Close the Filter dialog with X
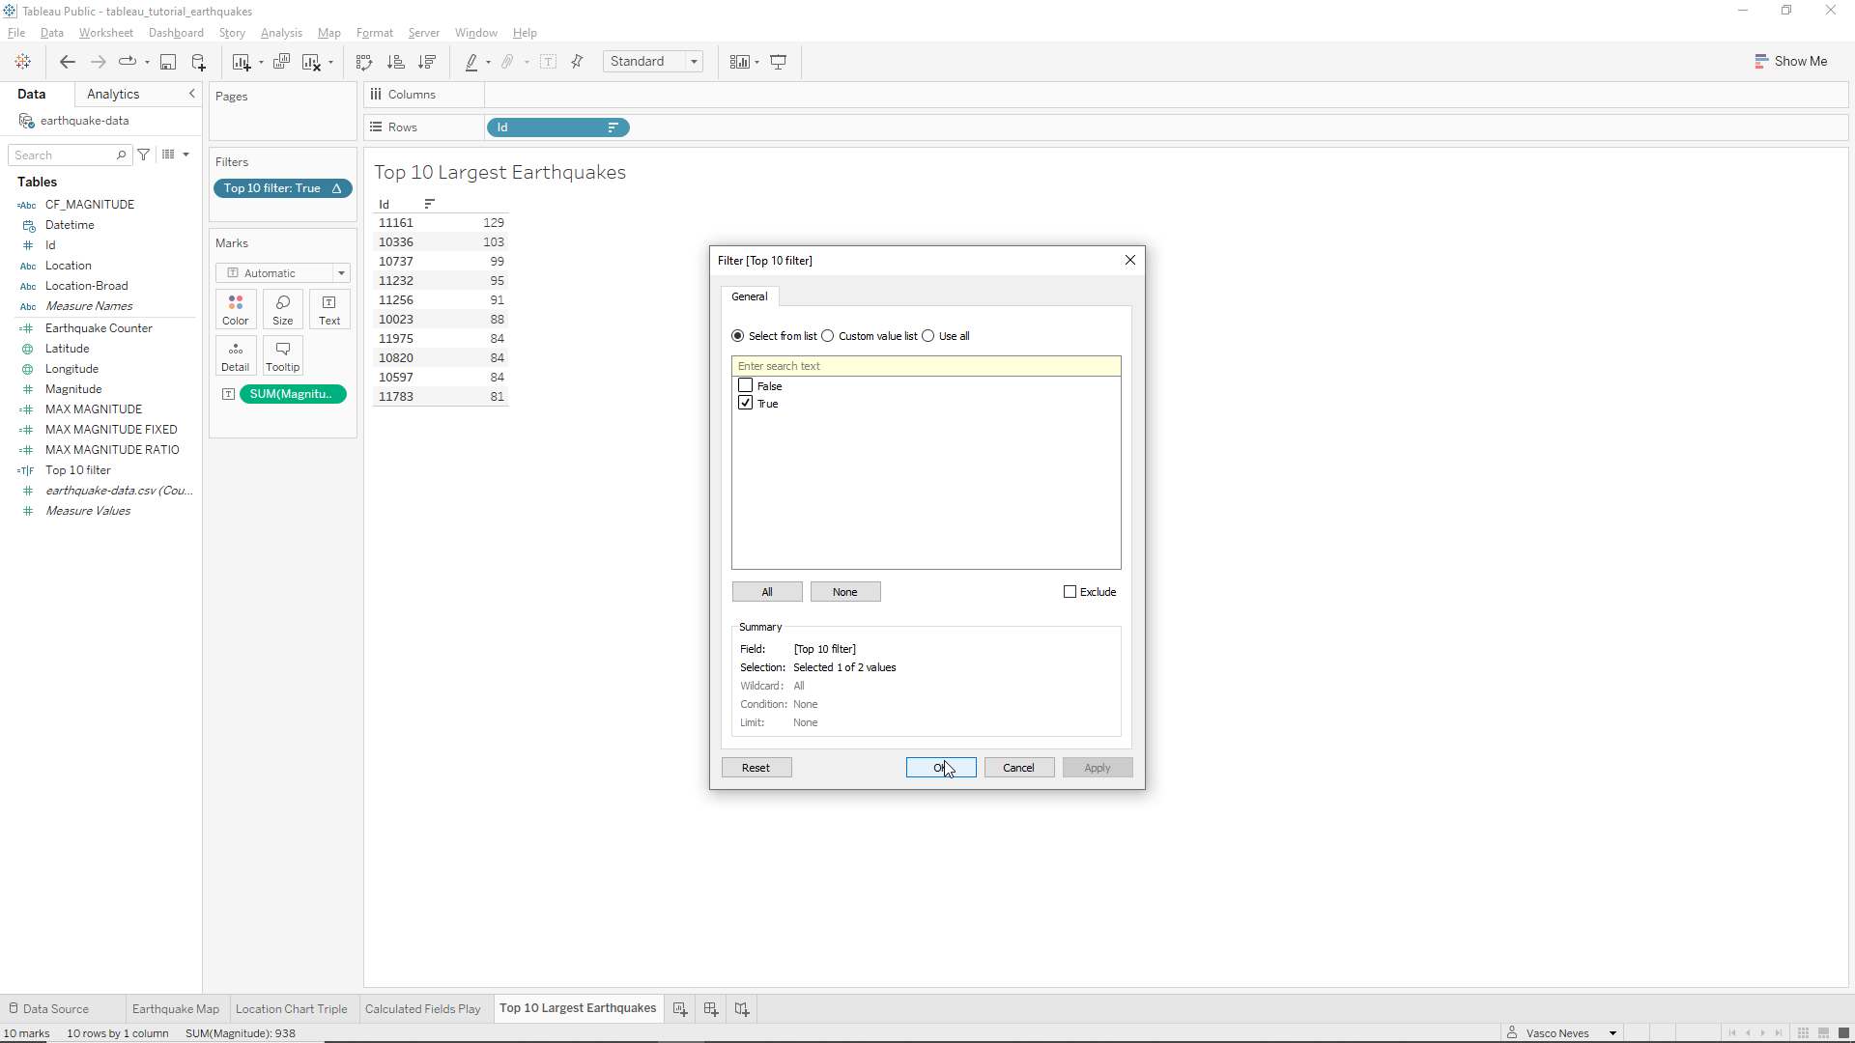Screen dimensions: 1855x1043 click(x=1129, y=260)
